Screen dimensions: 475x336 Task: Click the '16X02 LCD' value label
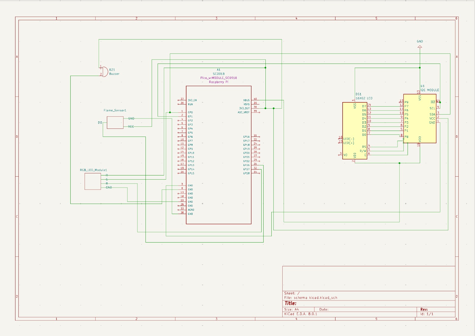pyautogui.click(x=364, y=98)
